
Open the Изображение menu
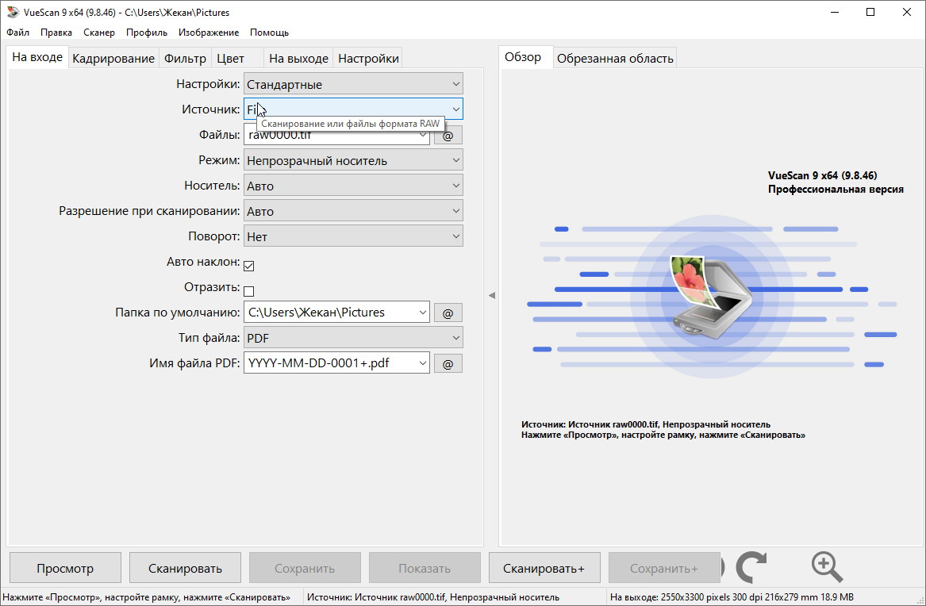point(209,33)
